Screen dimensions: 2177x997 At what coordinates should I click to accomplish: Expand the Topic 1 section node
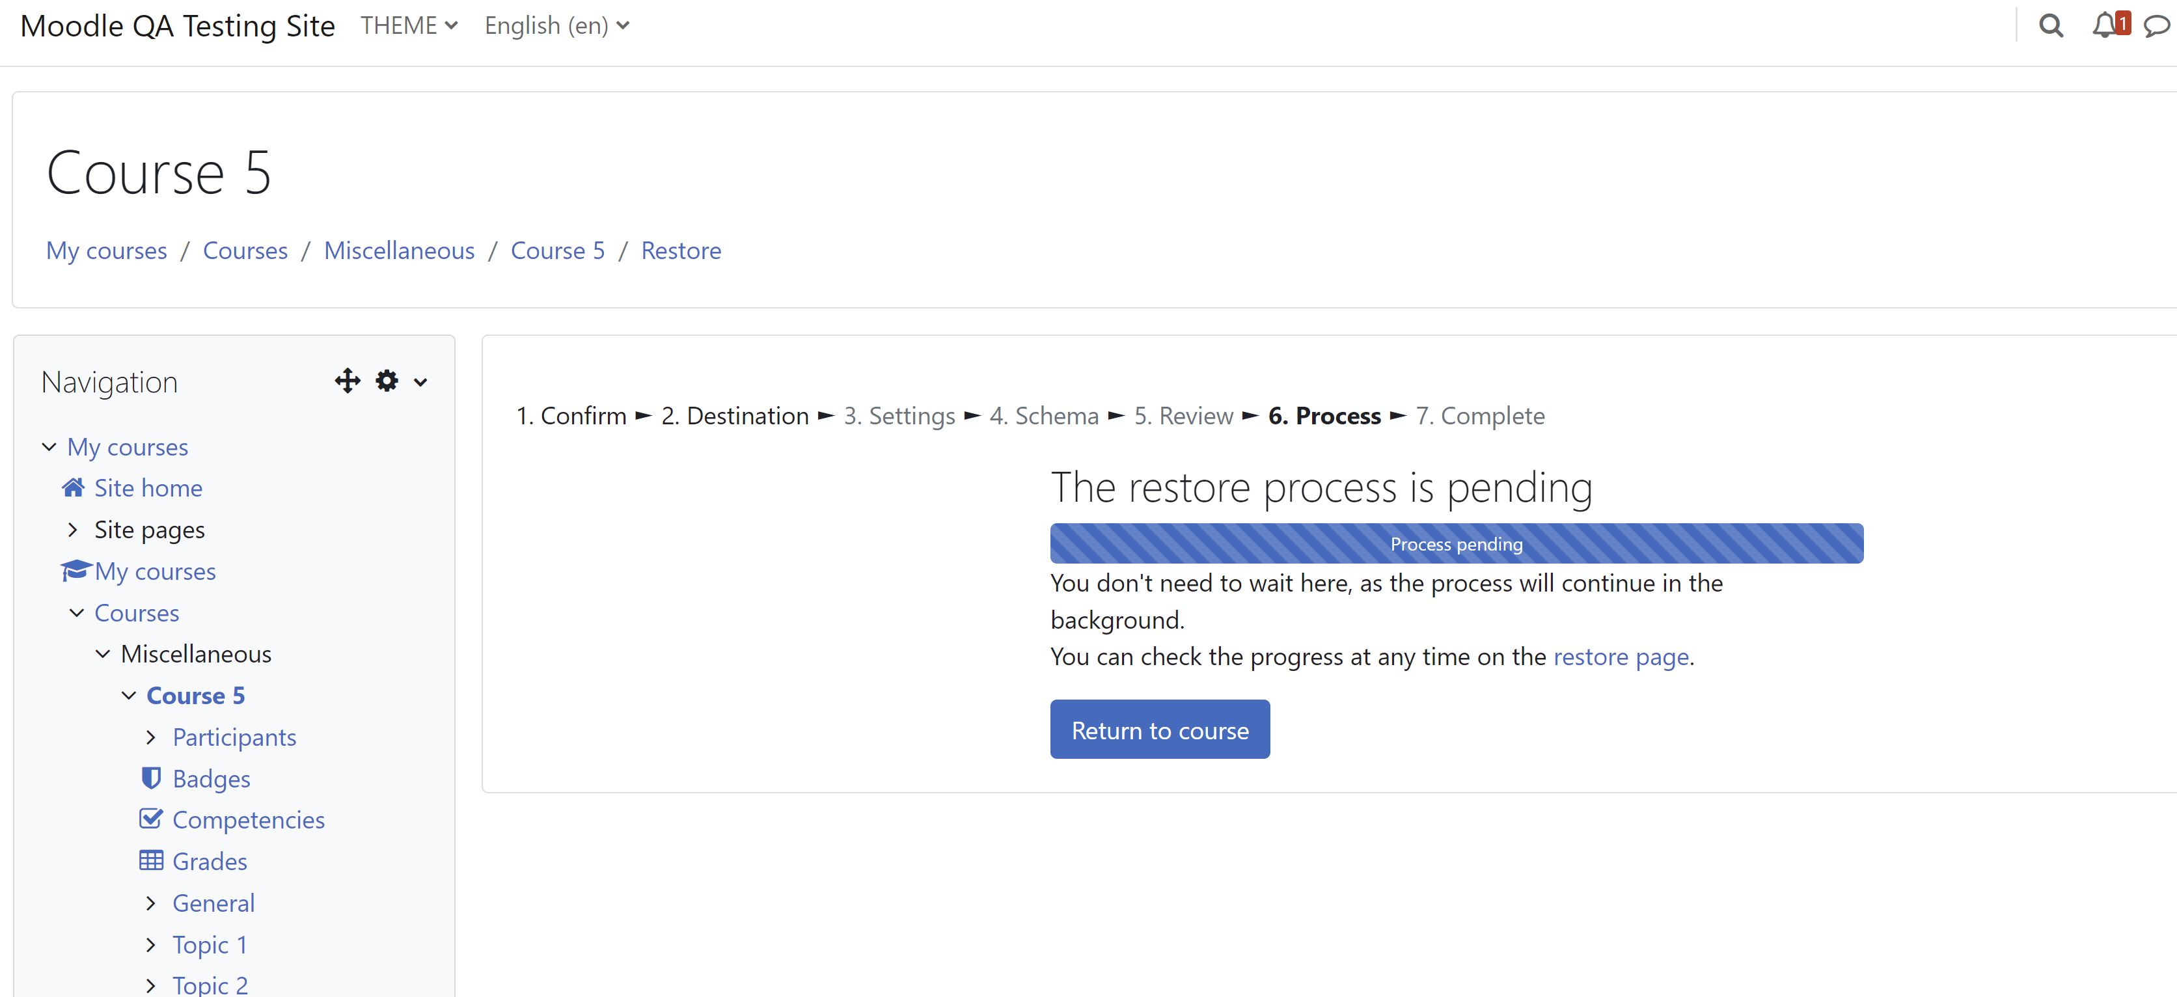151,944
